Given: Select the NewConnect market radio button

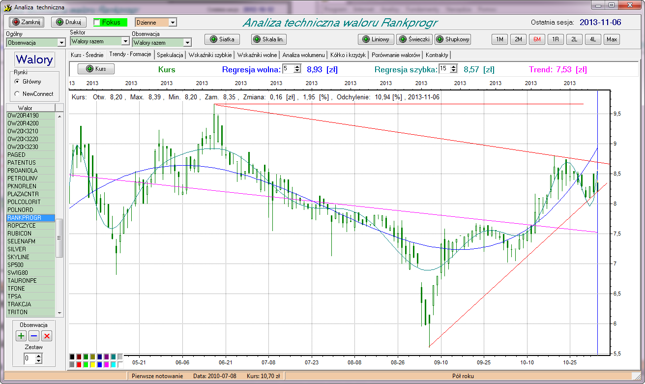Looking at the screenshot, I should 17,93.
